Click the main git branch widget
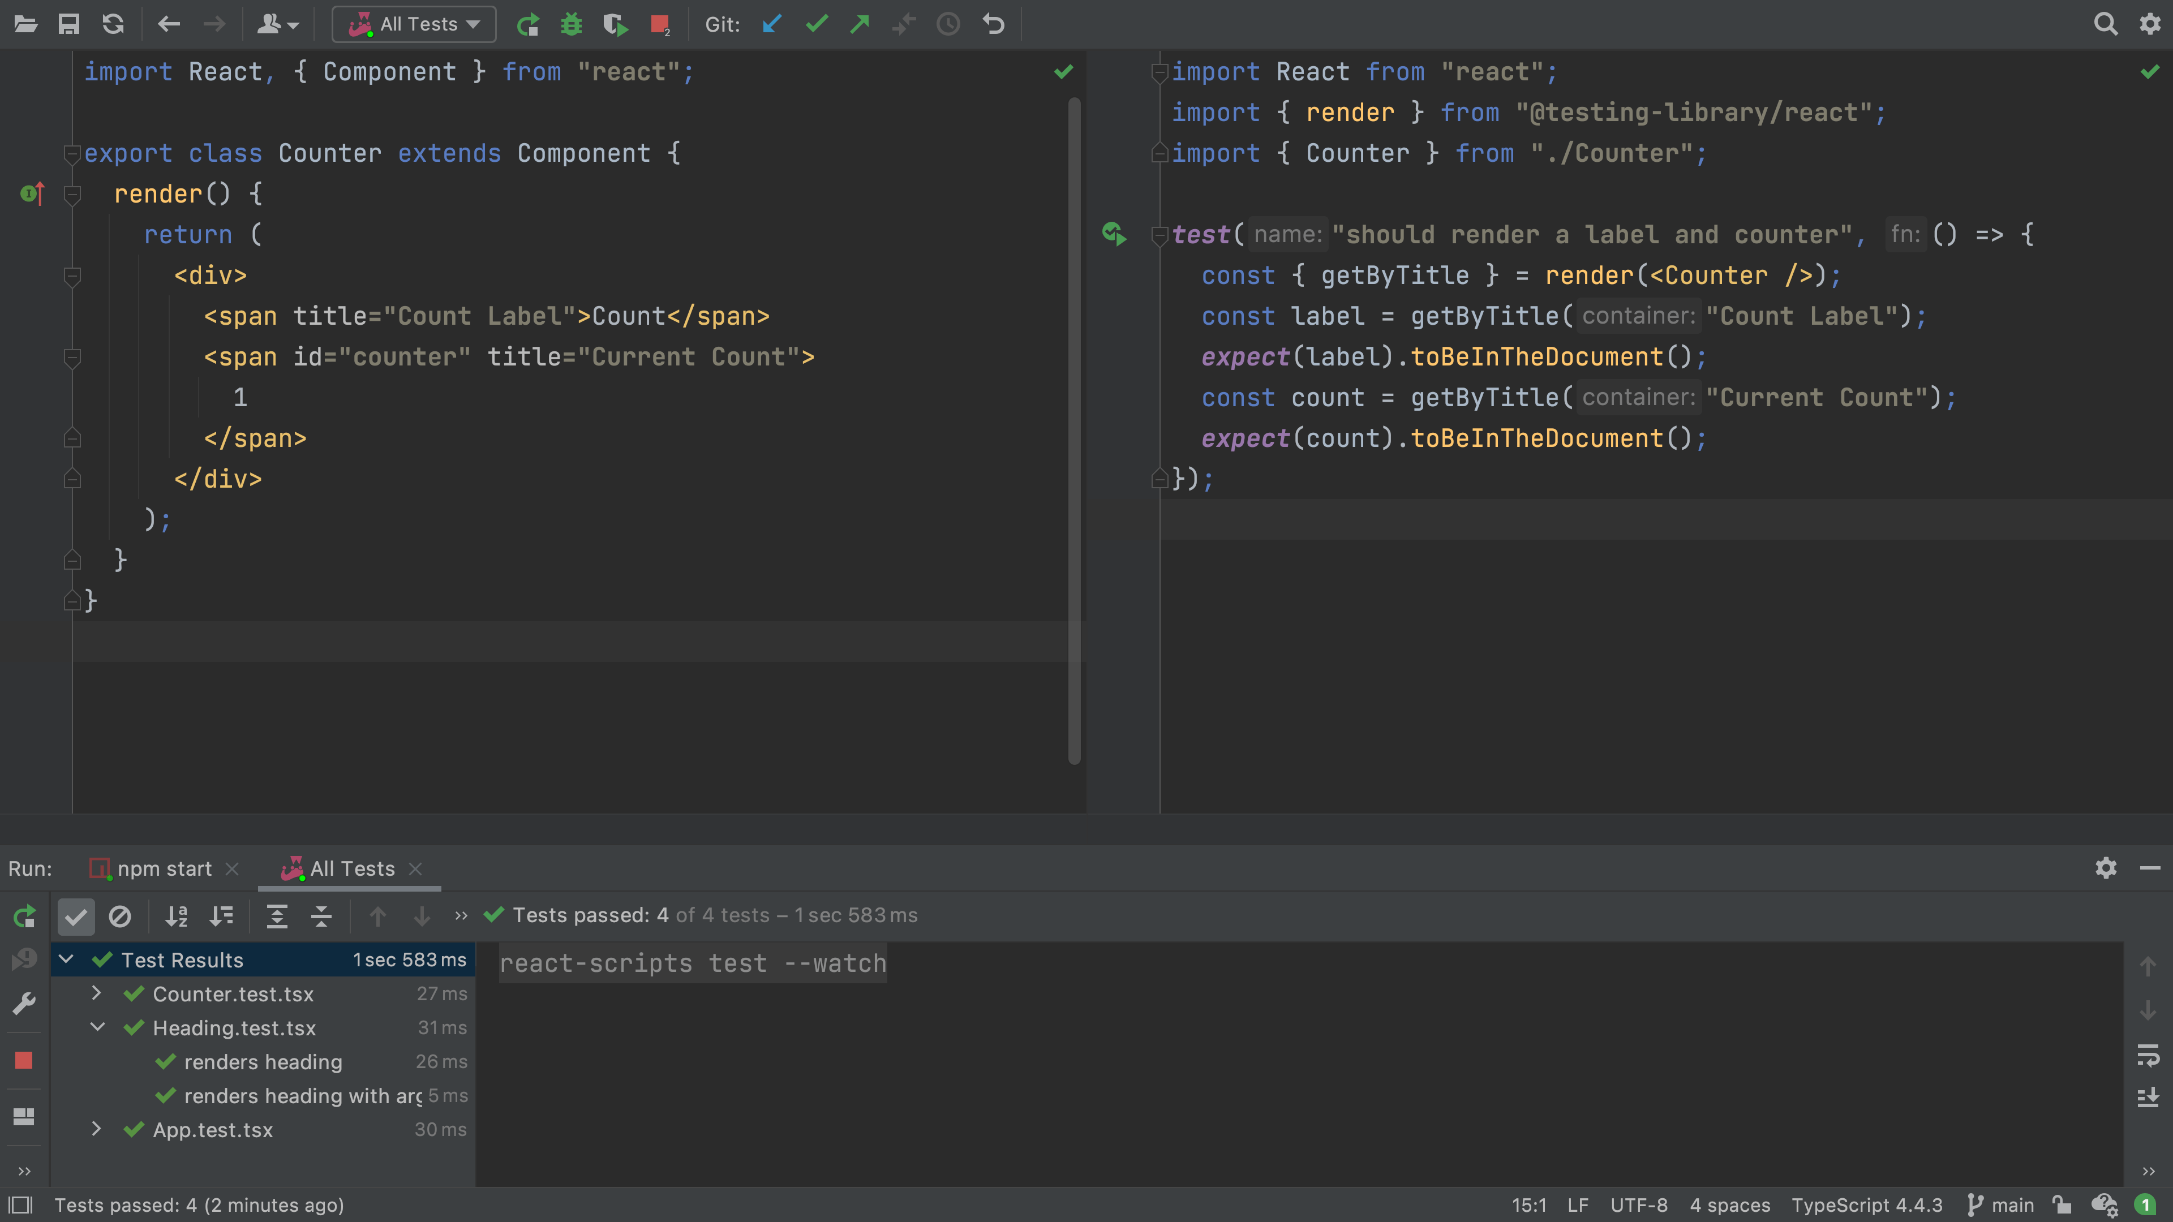The height and width of the screenshot is (1222, 2173). click(x=2001, y=1205)
